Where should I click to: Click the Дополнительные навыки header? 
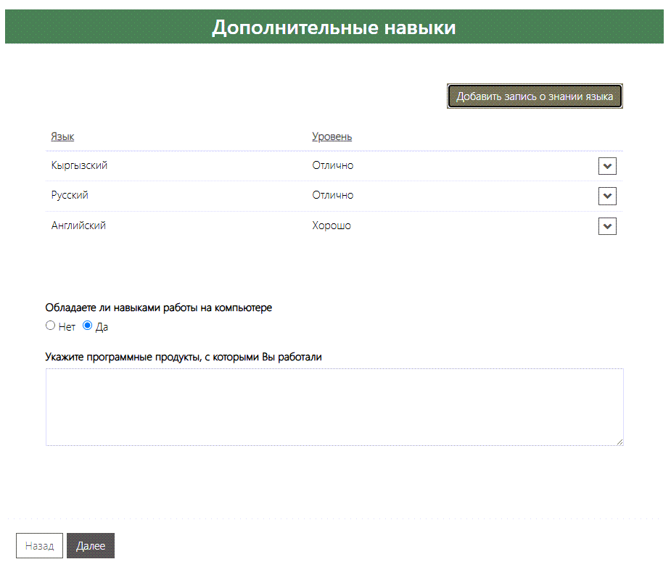334,26
